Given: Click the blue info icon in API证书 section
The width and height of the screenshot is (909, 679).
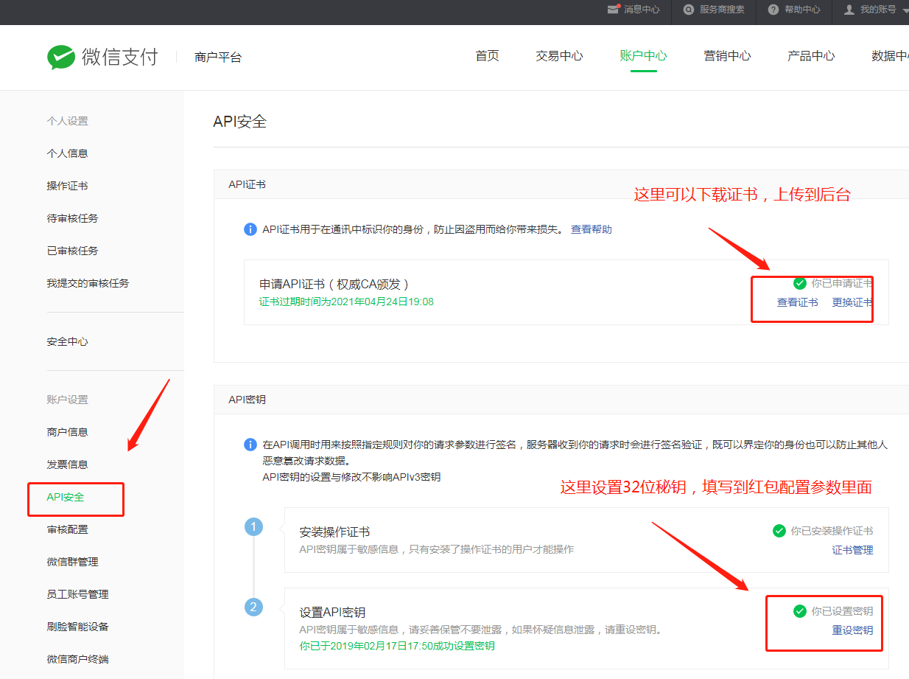Looking at the screenshot, I should pos(250,229).
